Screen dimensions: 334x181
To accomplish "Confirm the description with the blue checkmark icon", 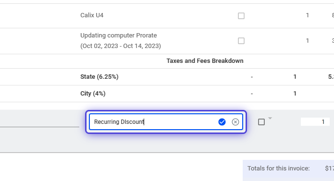I will (222, 122).
